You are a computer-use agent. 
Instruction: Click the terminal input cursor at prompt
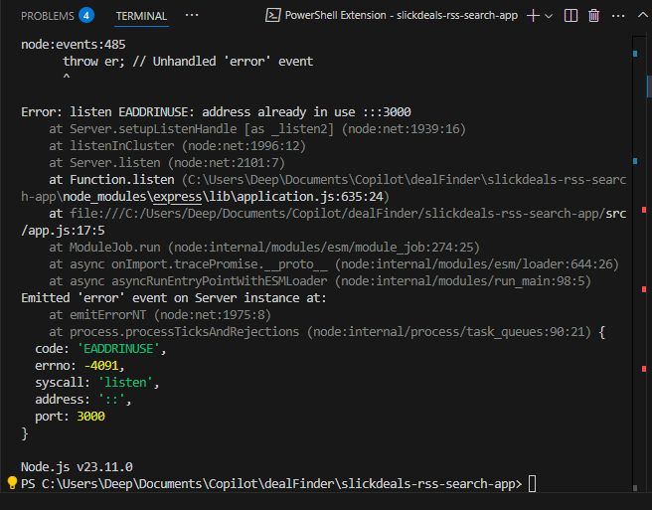(533, 483)
